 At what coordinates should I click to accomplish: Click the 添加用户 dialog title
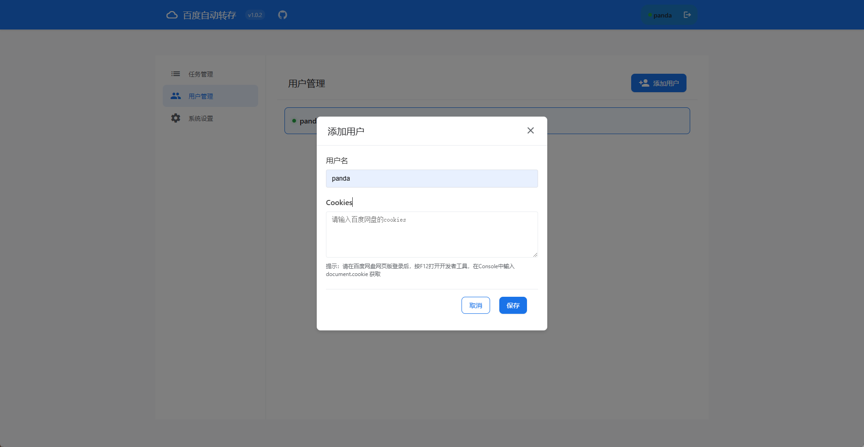point(346,131)
